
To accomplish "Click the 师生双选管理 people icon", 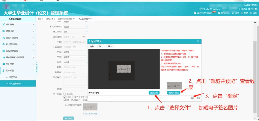I will (x=4, y=38).
